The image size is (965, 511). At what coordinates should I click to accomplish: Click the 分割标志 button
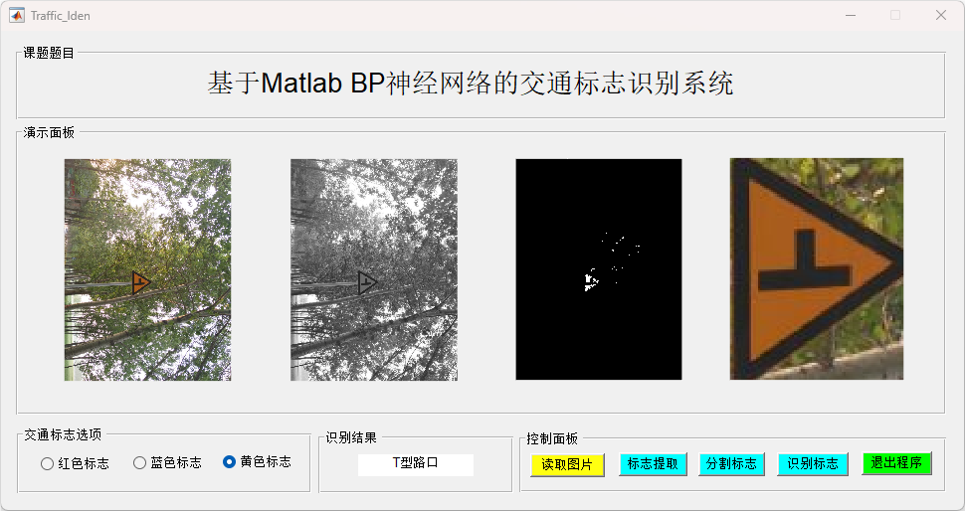click(x=731, y=463)
